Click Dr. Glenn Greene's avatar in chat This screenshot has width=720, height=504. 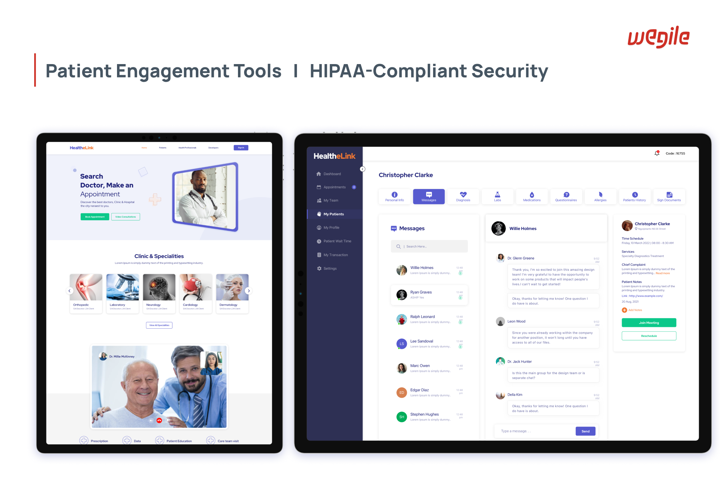coord(500,258)
